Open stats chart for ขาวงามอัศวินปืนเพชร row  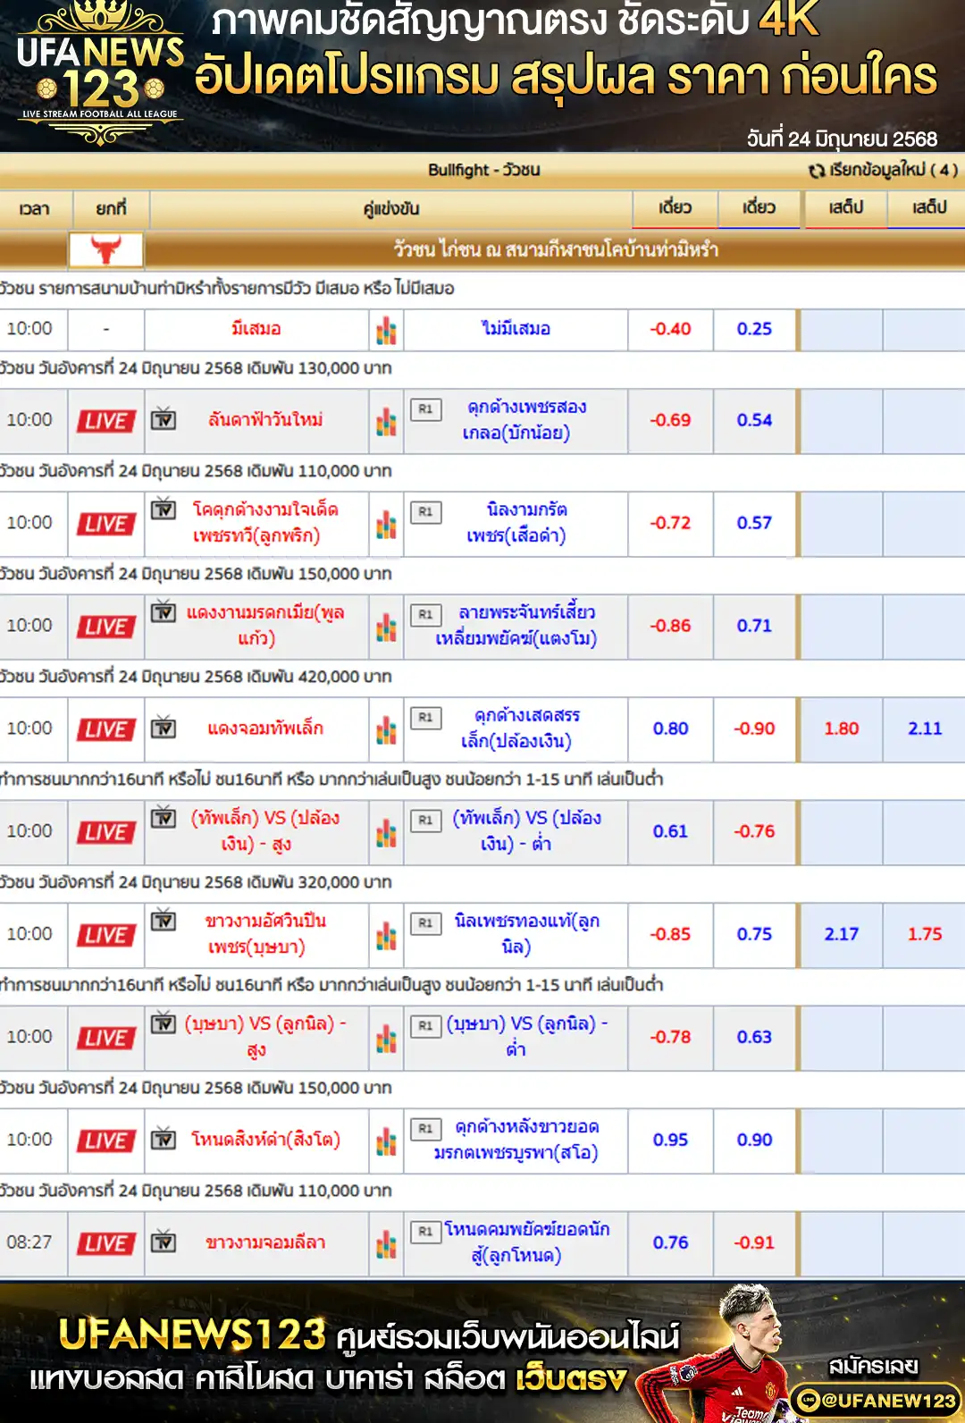(386, 935)
